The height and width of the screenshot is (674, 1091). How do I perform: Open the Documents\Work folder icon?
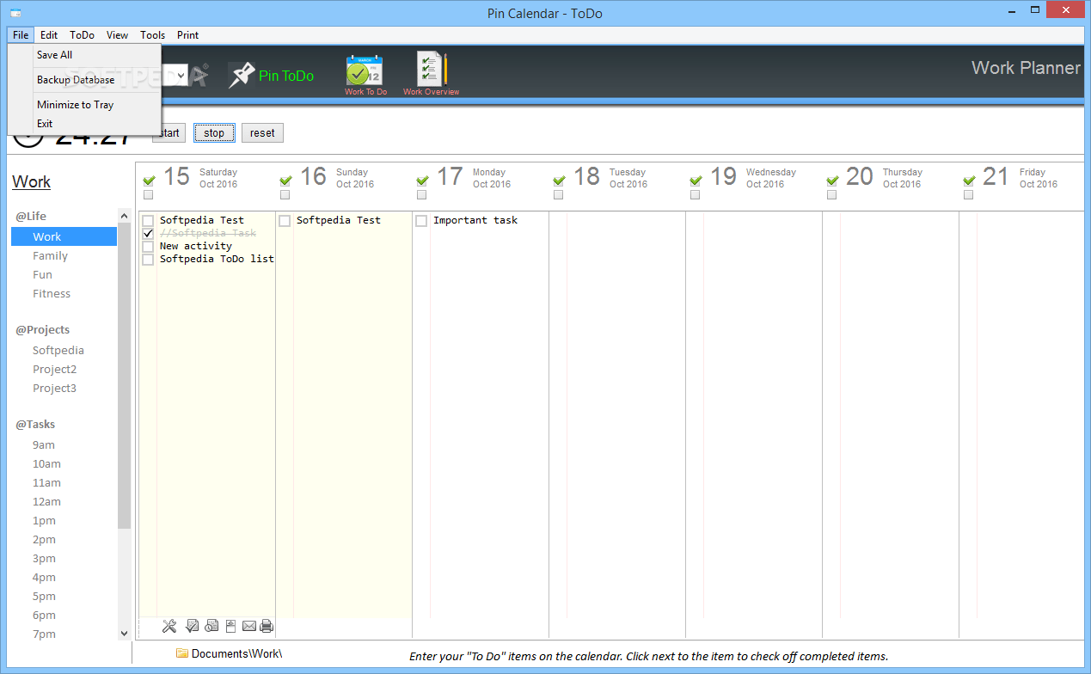tap(184, 653)
